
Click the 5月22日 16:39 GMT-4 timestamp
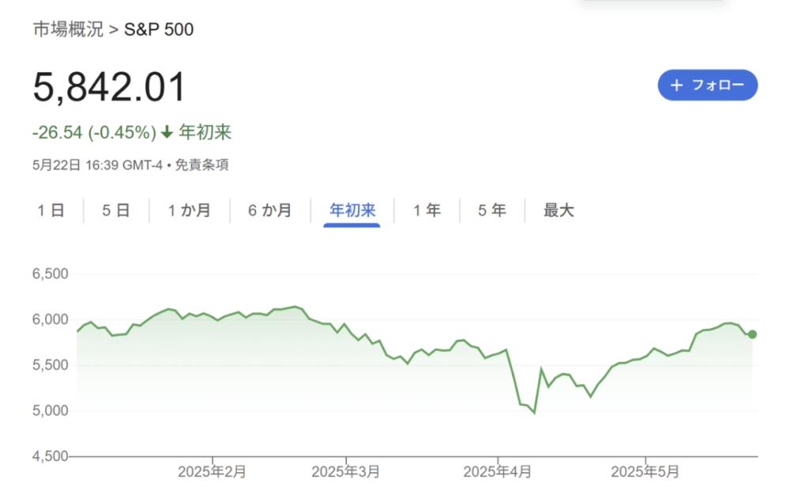click(x=97, y=165)
